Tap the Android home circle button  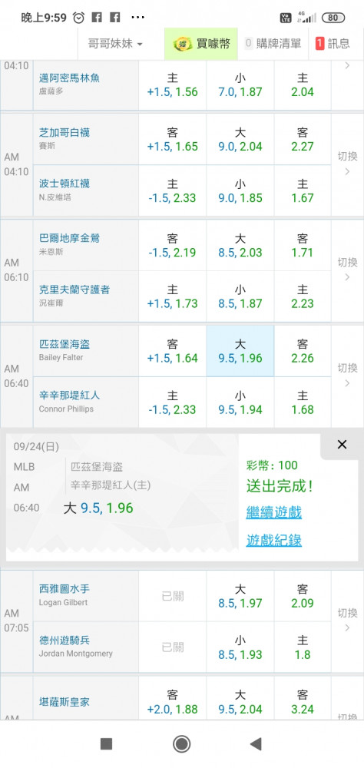click(182, 744)
